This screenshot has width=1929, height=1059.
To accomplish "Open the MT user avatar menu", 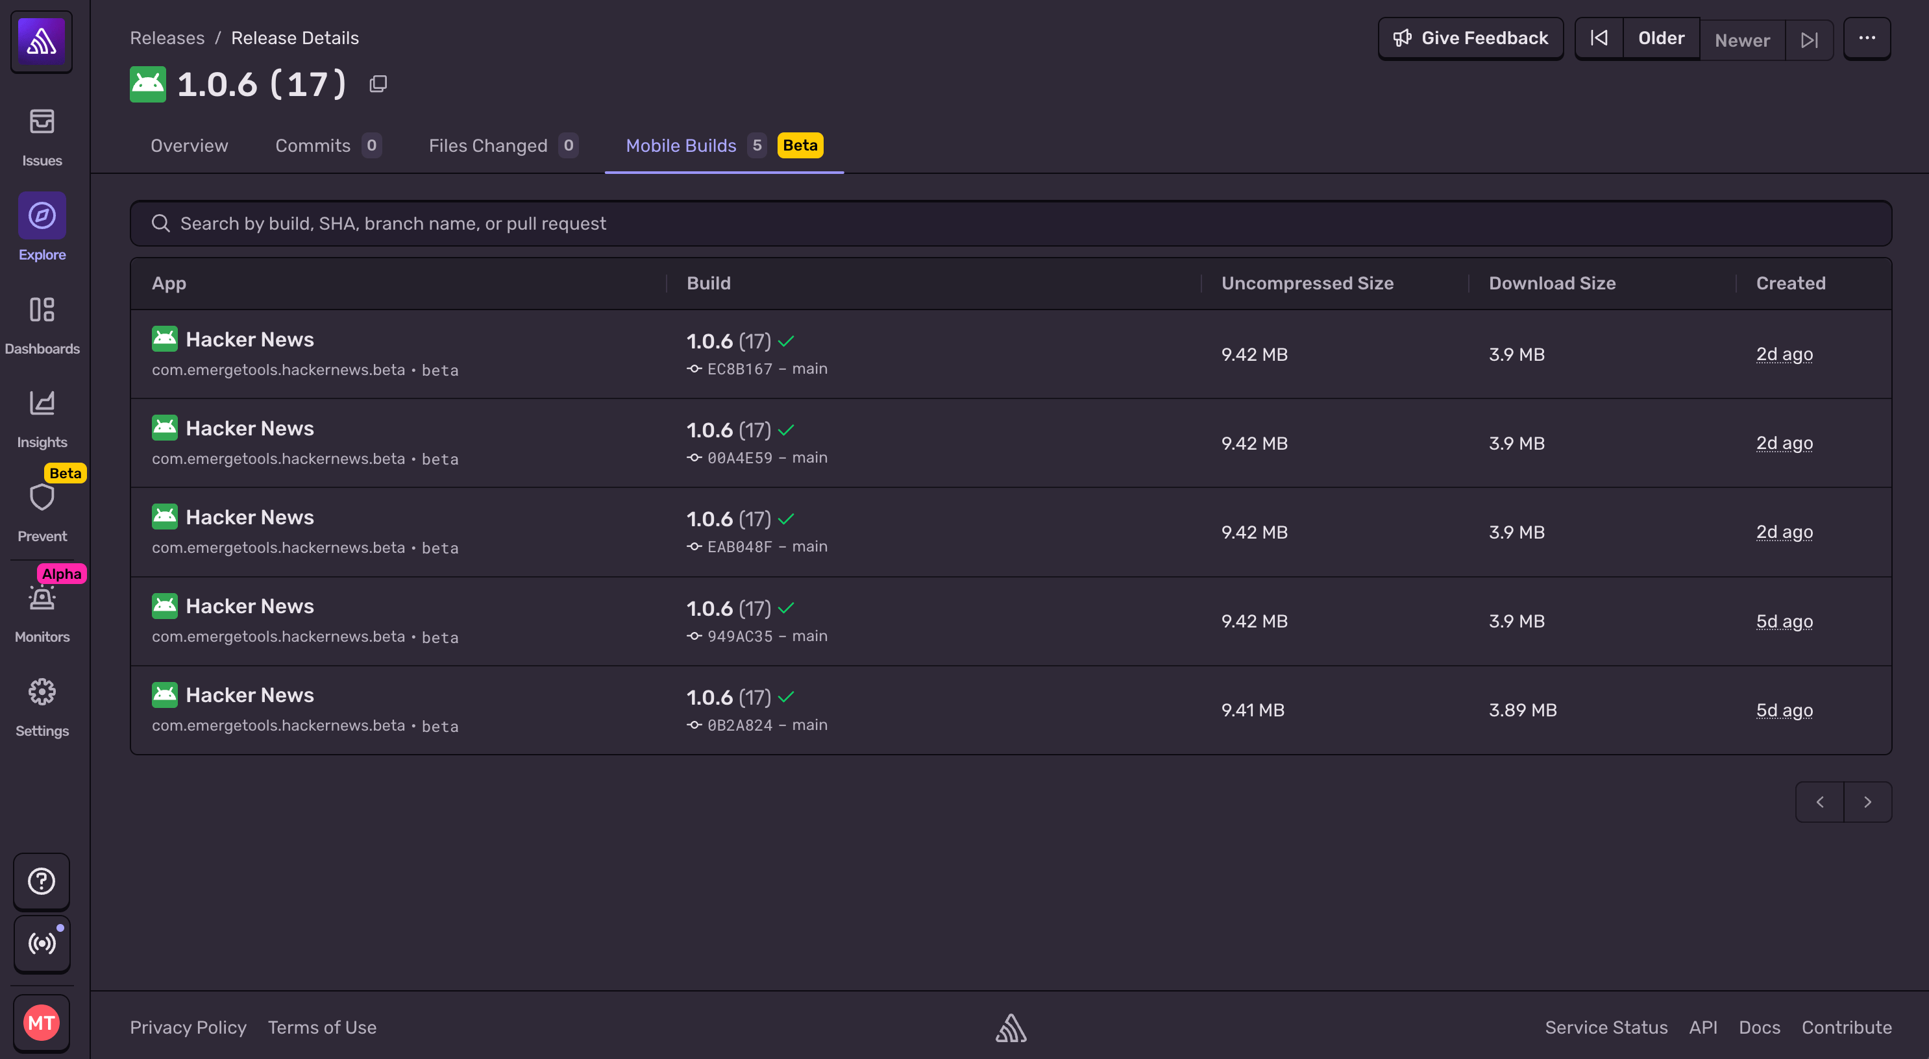I will coord(41,1022).
